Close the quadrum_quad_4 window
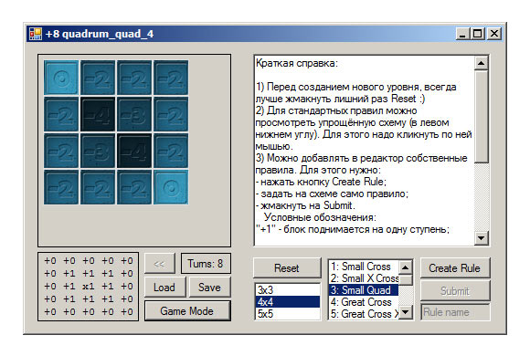Image resolution: width=530 pixels, height=356 pixels. click(x=494, y=34)
